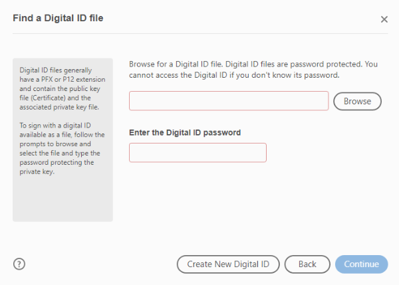Open help via the question mark icon
Viewport: 399px width, 285px height.
tap(19, 264)
